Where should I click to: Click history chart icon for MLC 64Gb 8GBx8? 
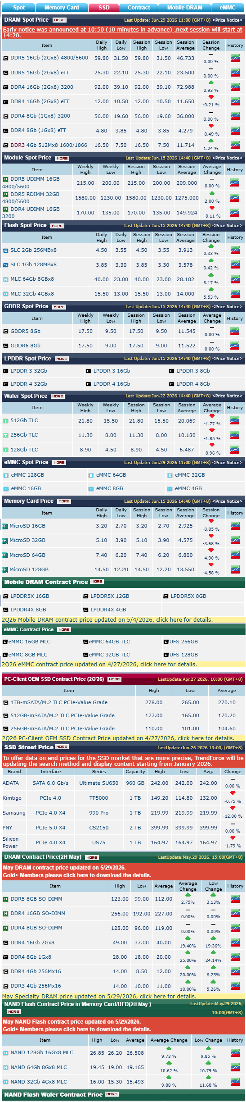click(235, 279)
